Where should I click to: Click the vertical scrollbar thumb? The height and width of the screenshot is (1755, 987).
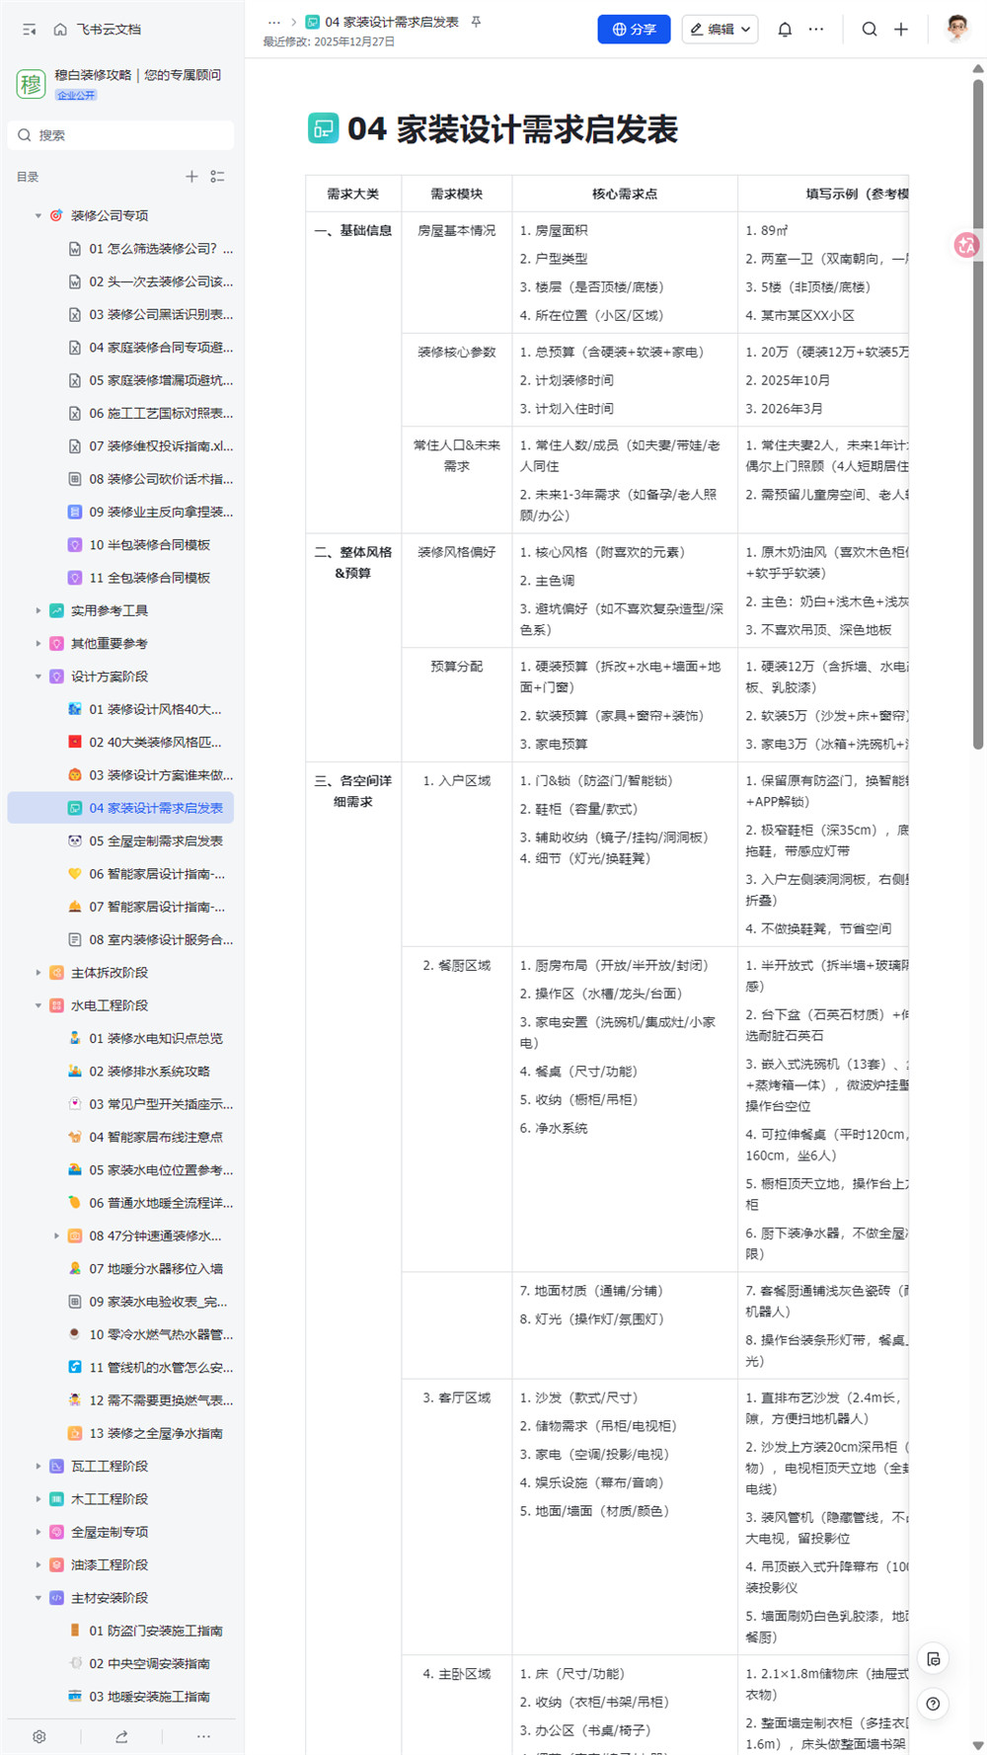click(x=978, y=414)
